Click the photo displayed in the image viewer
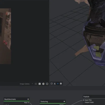This screenshot has height=105, width=105. tap(6, 36)
